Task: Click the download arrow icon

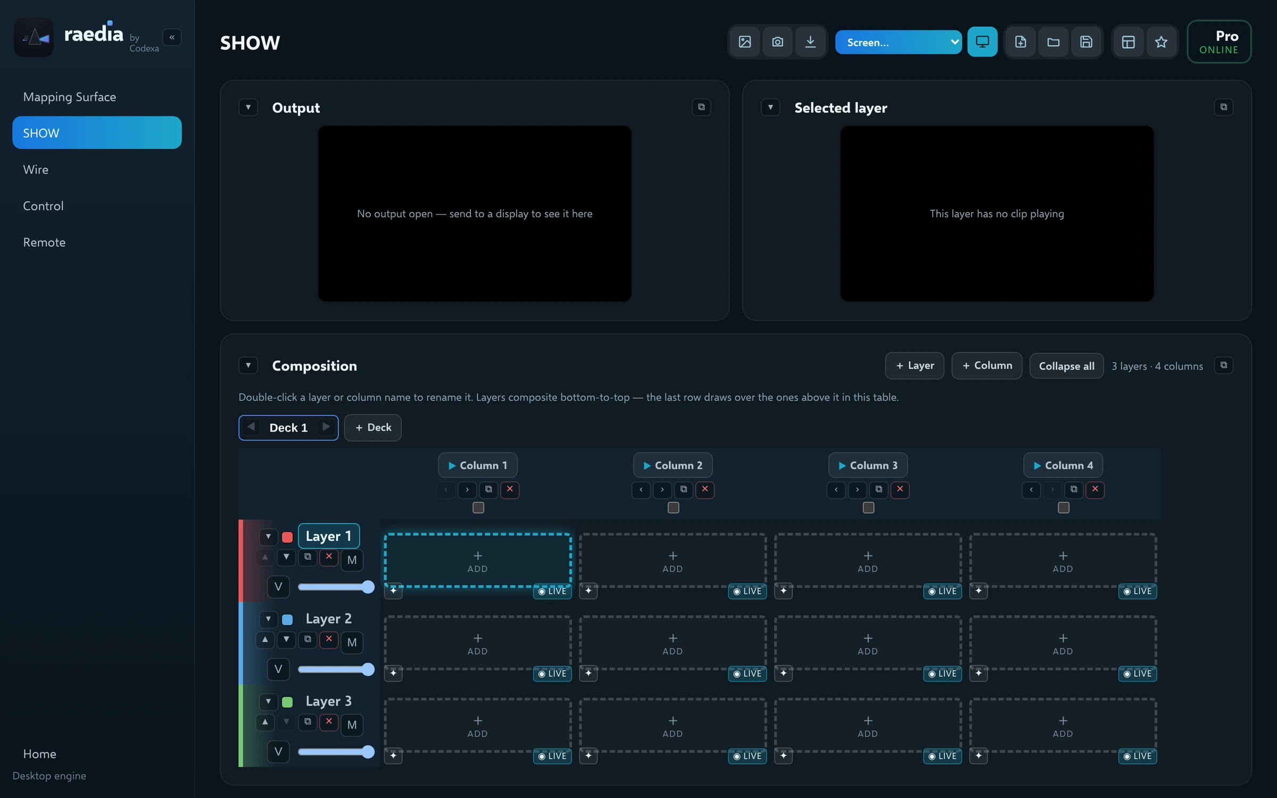Action: 810,41
